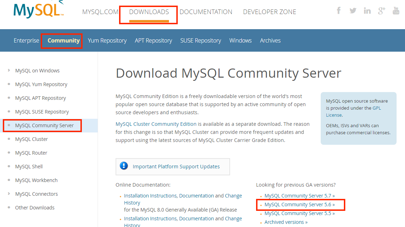Open the Windows tab in the blue bar
The height and width of the screenshot is (227, 405).
click(241, 40)
